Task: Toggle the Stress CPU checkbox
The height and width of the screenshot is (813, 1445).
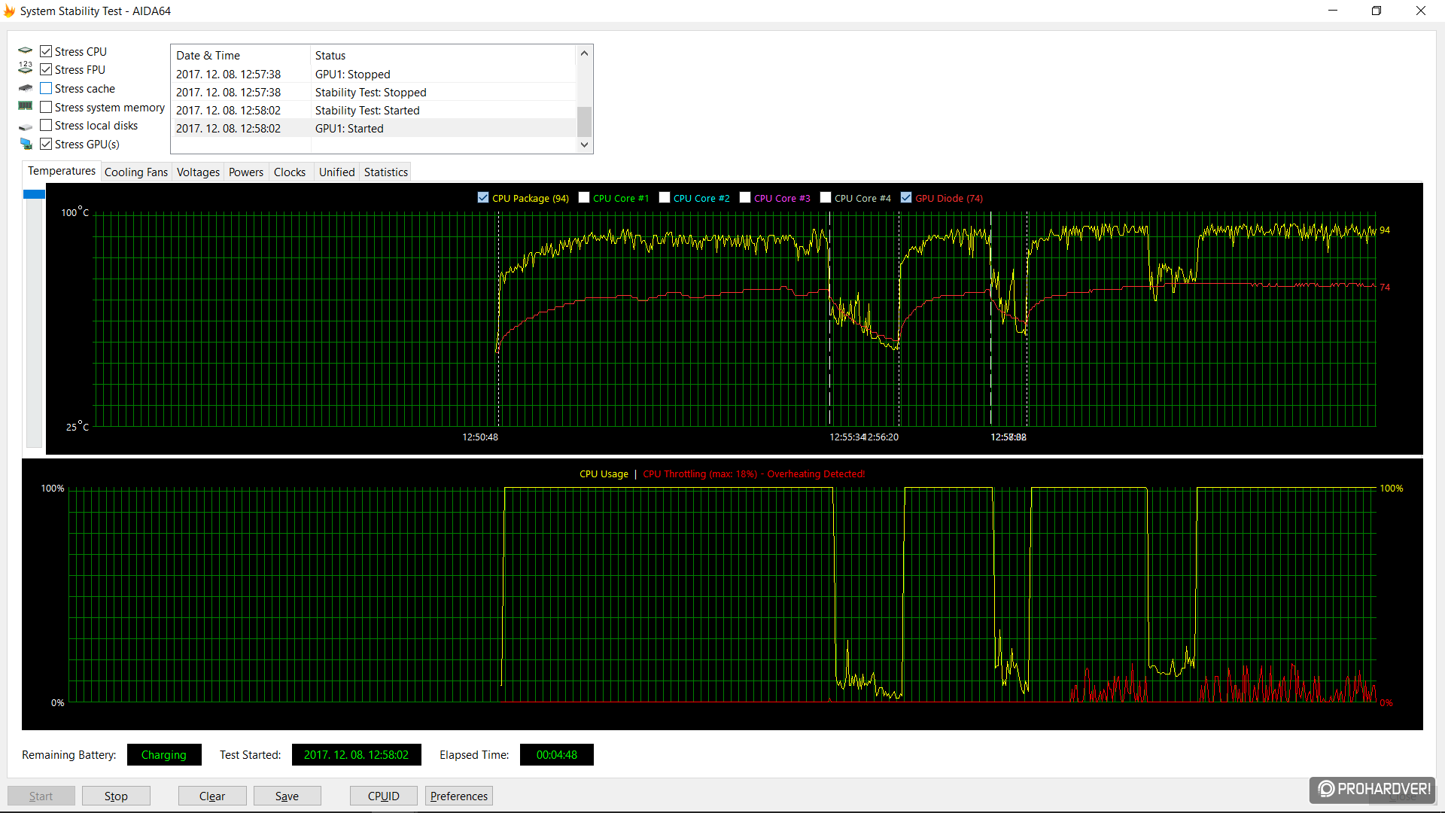Action: click(46, 51)
